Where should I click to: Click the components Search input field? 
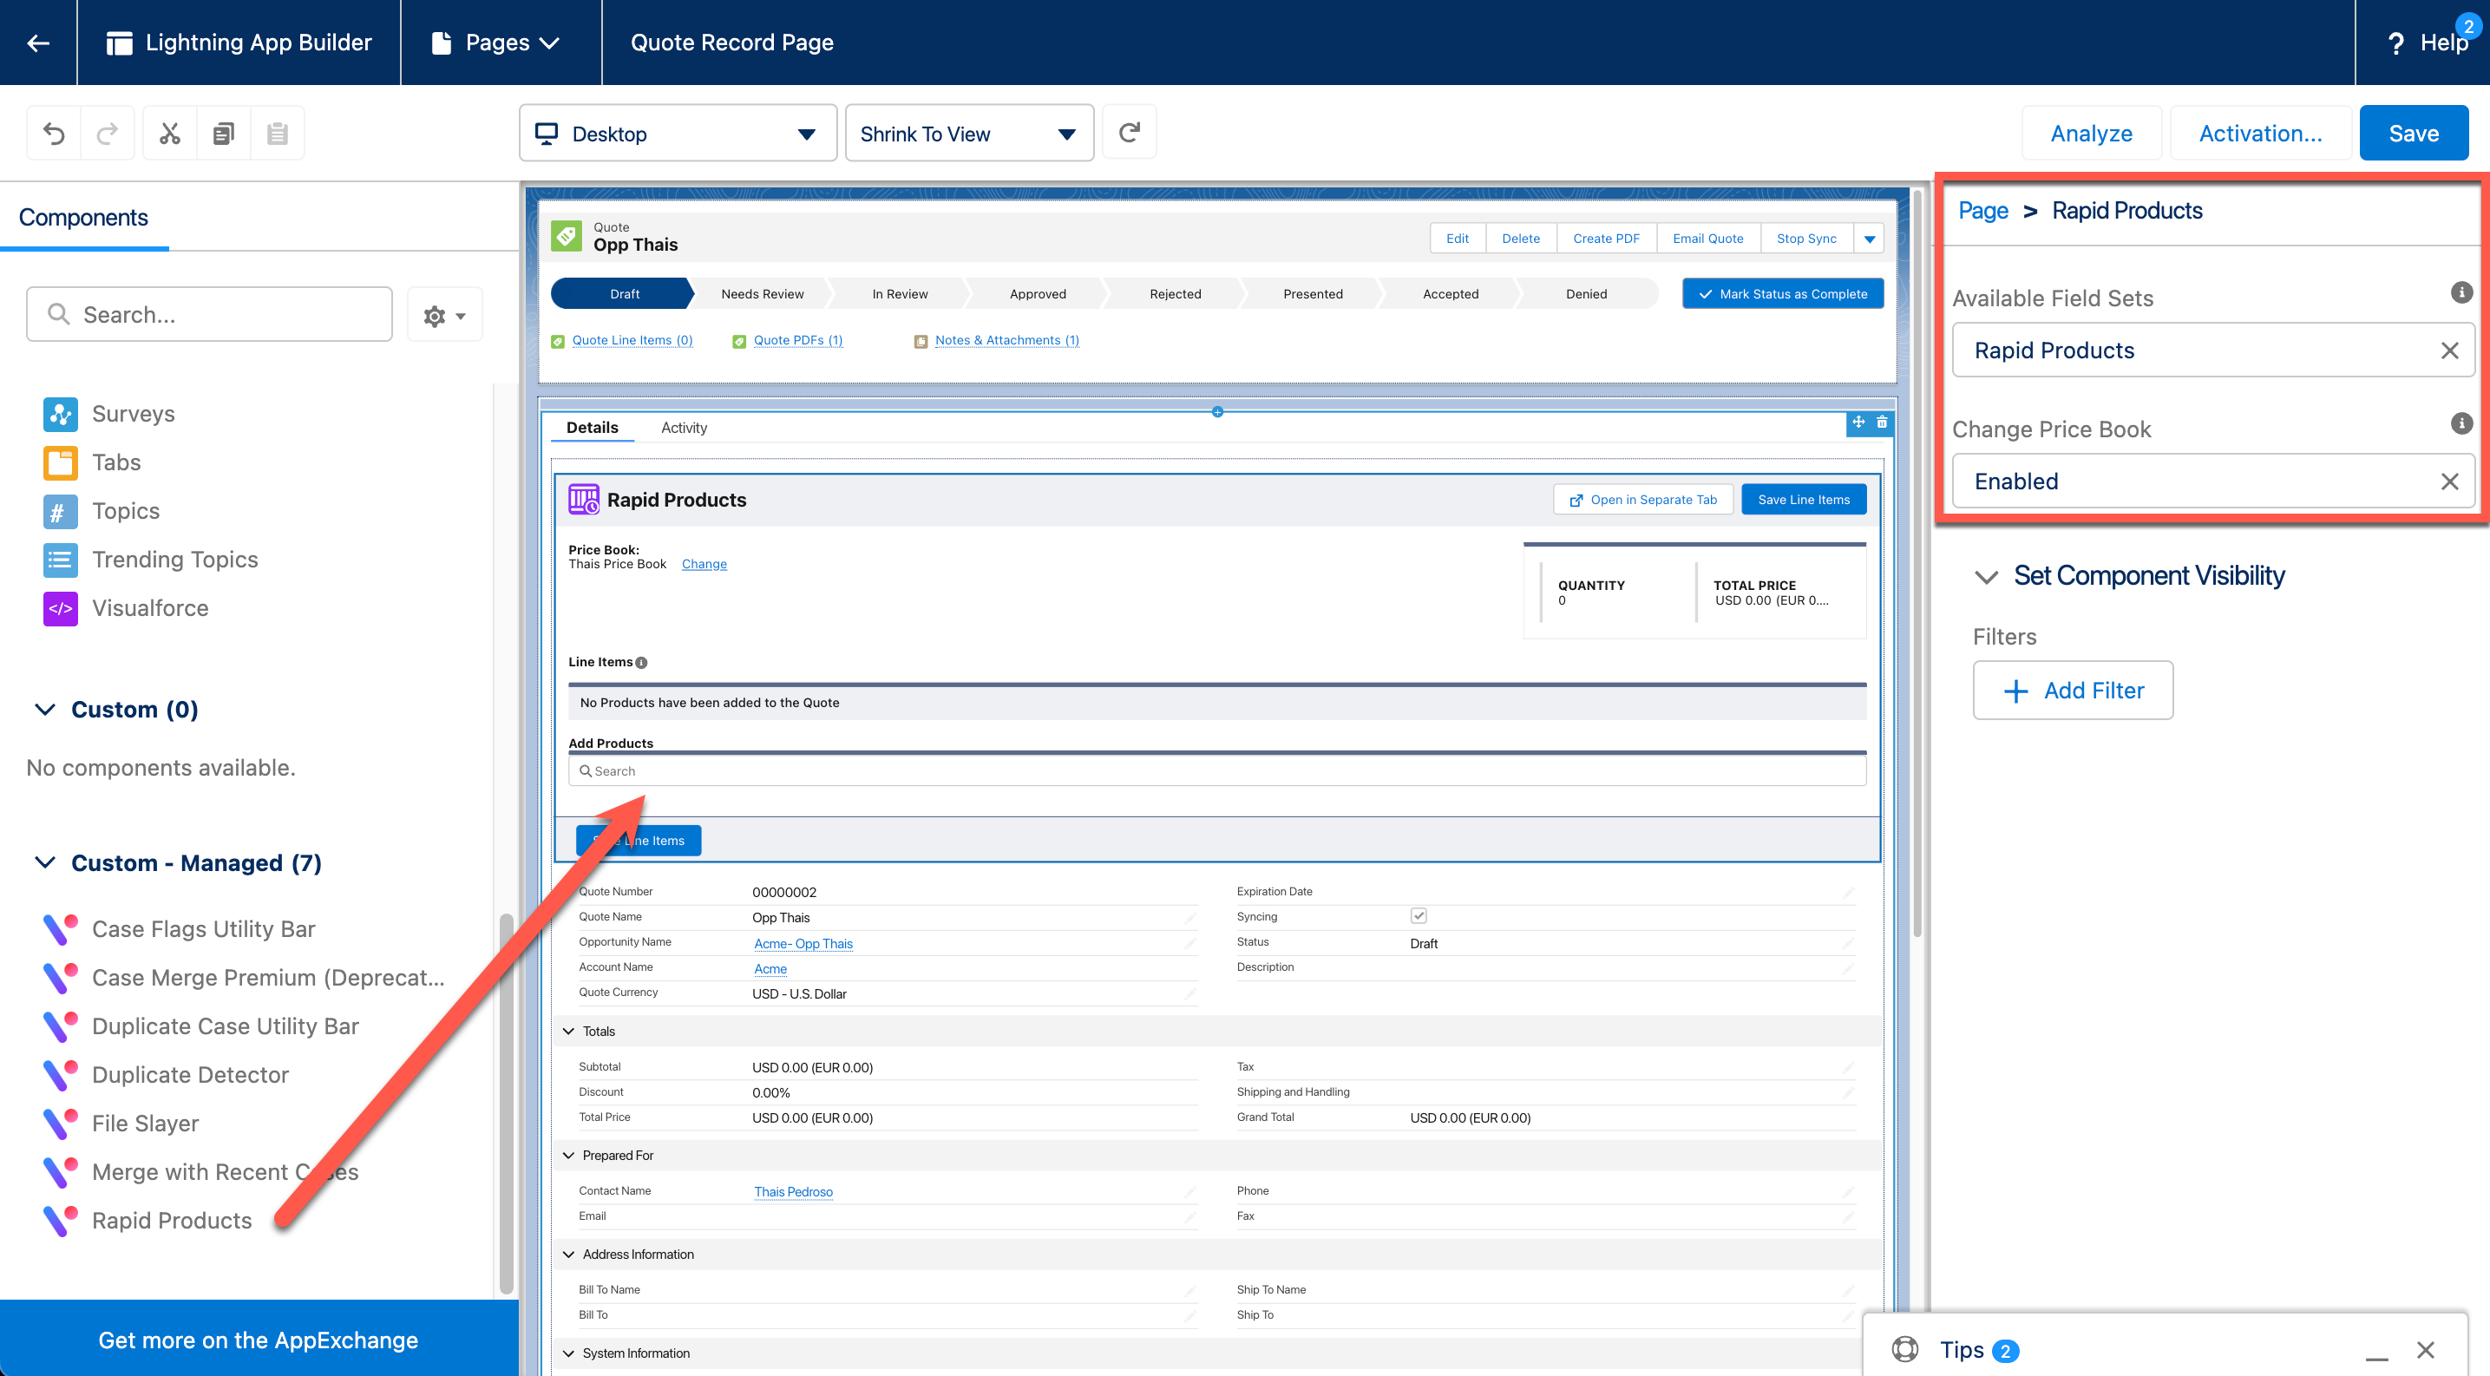(210, 314)
